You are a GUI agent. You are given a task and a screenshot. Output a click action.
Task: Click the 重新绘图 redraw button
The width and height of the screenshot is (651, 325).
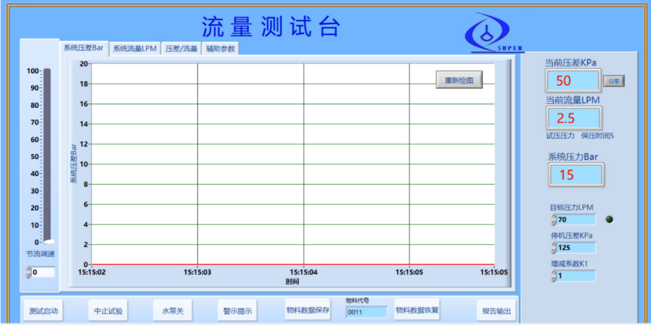459,80
